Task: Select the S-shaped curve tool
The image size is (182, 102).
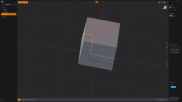Action: pos(167,52)
